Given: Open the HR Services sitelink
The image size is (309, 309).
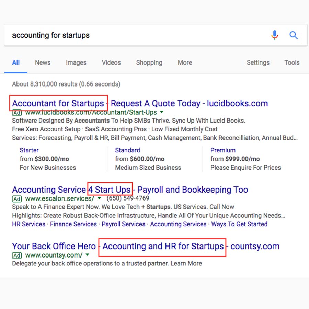Looking at the screenshot, I should click(28, 224).
